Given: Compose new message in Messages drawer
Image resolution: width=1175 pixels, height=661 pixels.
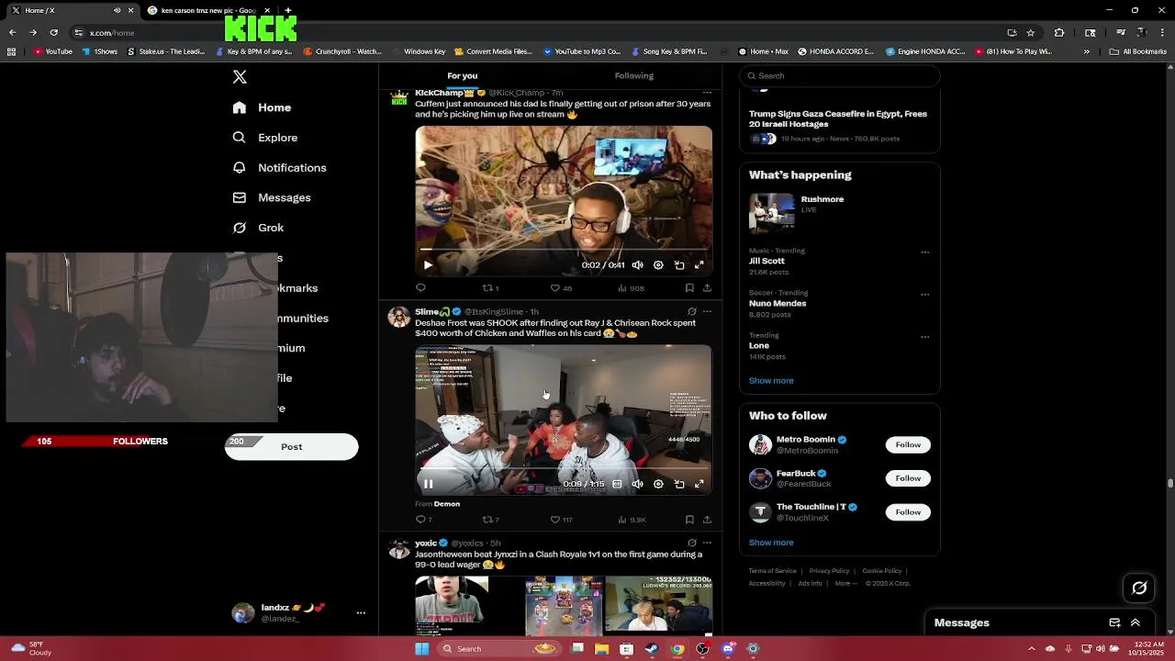Looking at the screenshot, I should tap(1114, 622).
